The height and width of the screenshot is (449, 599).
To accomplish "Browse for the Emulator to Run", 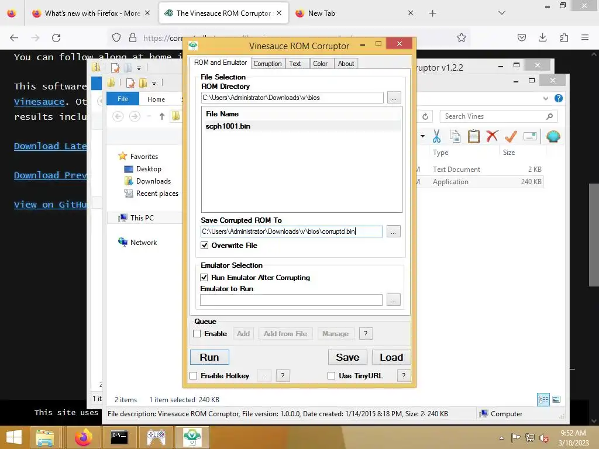I will click(393, 300).
